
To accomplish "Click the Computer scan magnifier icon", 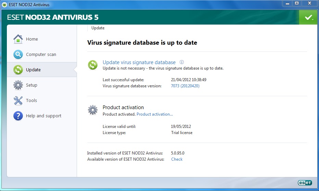I will coord(18,54).
